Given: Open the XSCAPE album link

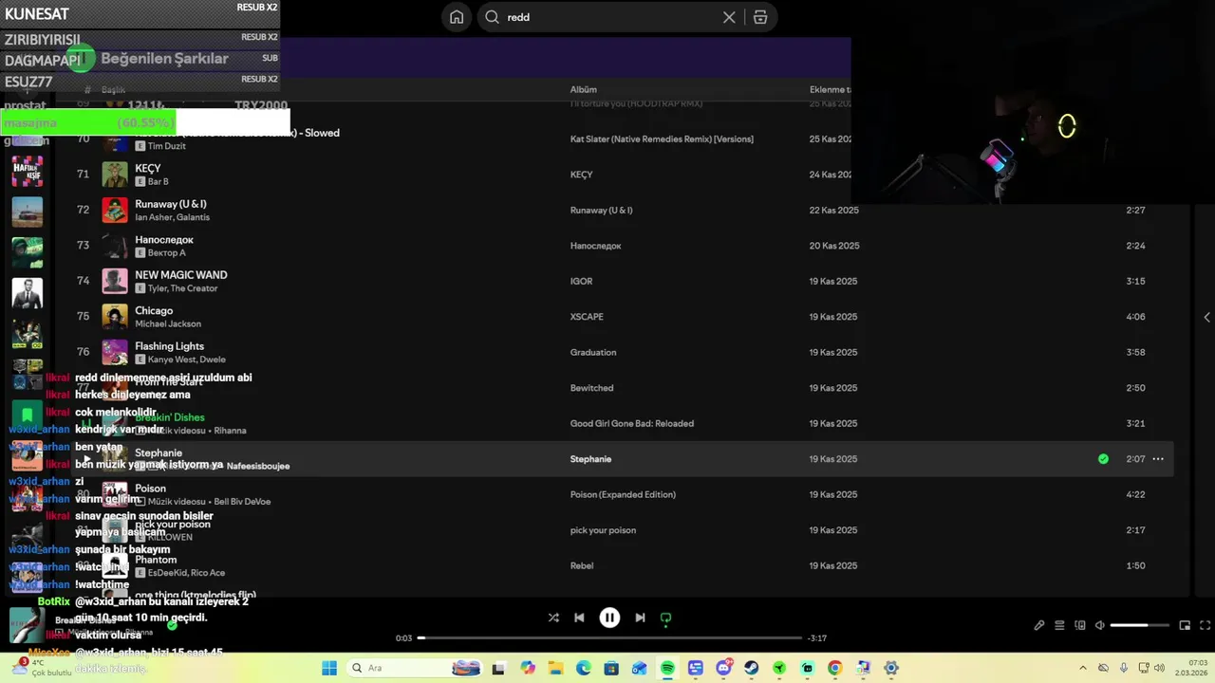Looking at the screenshot, I should [587, 317].
